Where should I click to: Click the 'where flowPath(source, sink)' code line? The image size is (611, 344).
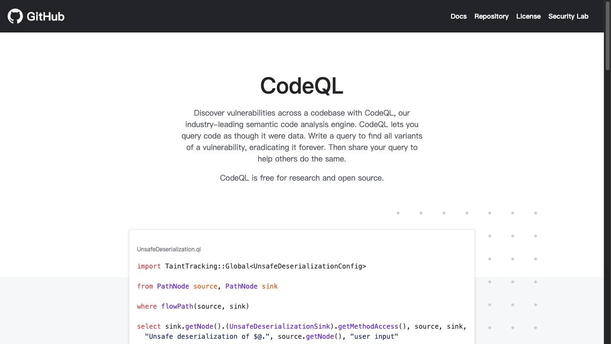coord(193,306)
